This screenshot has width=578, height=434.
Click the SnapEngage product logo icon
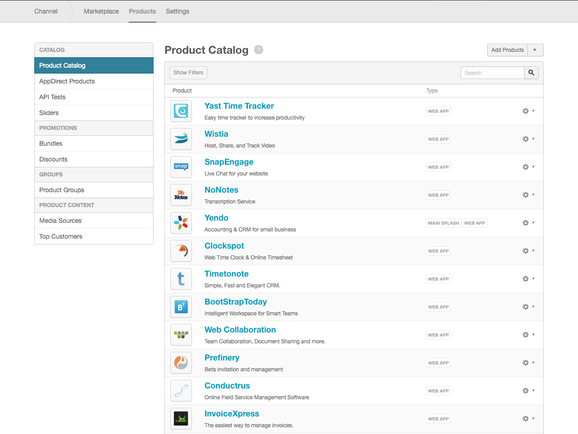tap(181, 167)
